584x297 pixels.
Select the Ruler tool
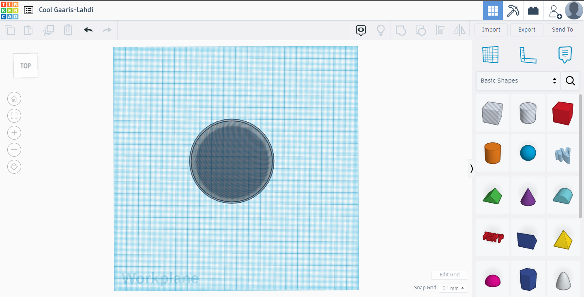[x=528, y=55]
